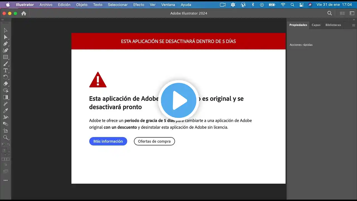Image resolution: width=357 pixels, height=201 pixels.
Task: Click the Acciones rápidas label
Action: (x=301, y=45)
